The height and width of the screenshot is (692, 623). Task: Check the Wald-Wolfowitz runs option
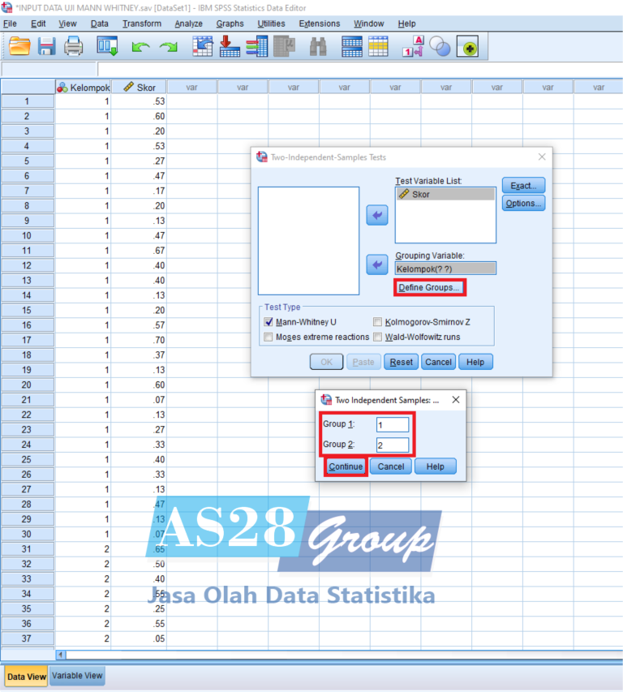[x=378, y=337]
